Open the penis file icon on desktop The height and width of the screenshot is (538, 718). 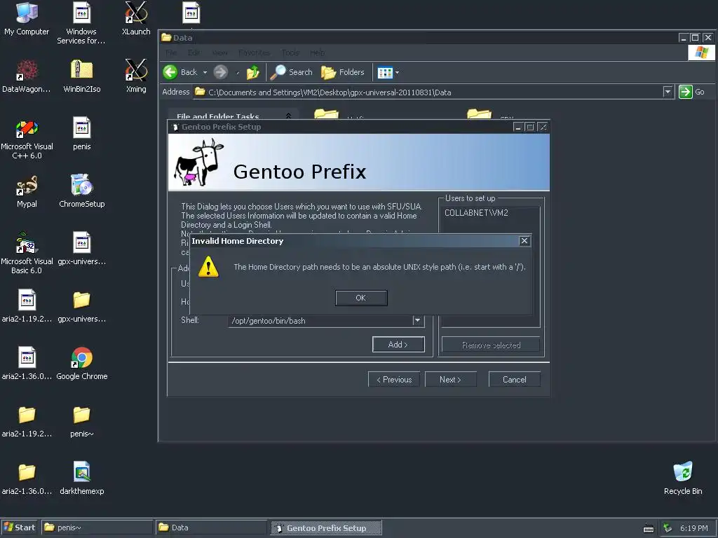point(81,134)
